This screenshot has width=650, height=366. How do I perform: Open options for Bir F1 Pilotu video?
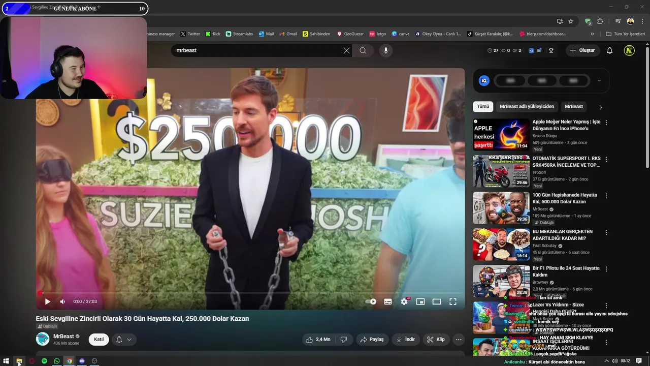click(x=606, y=269)
